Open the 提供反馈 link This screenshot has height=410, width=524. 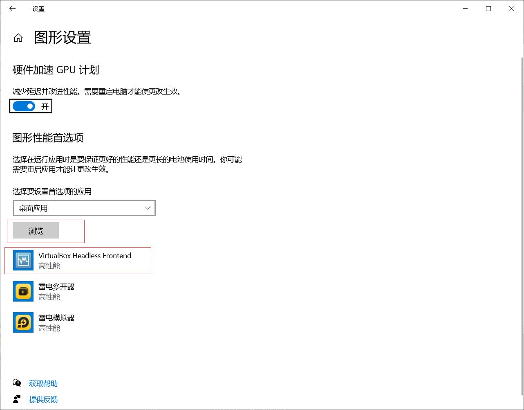43,399
